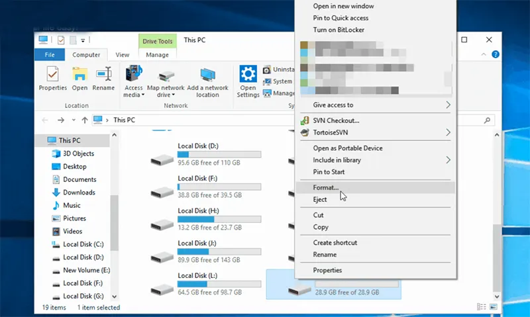The height and width of the screenshot is (317, 530).
Task: Select the Local Disk (D:) drive icon
Action: point(162,159)
